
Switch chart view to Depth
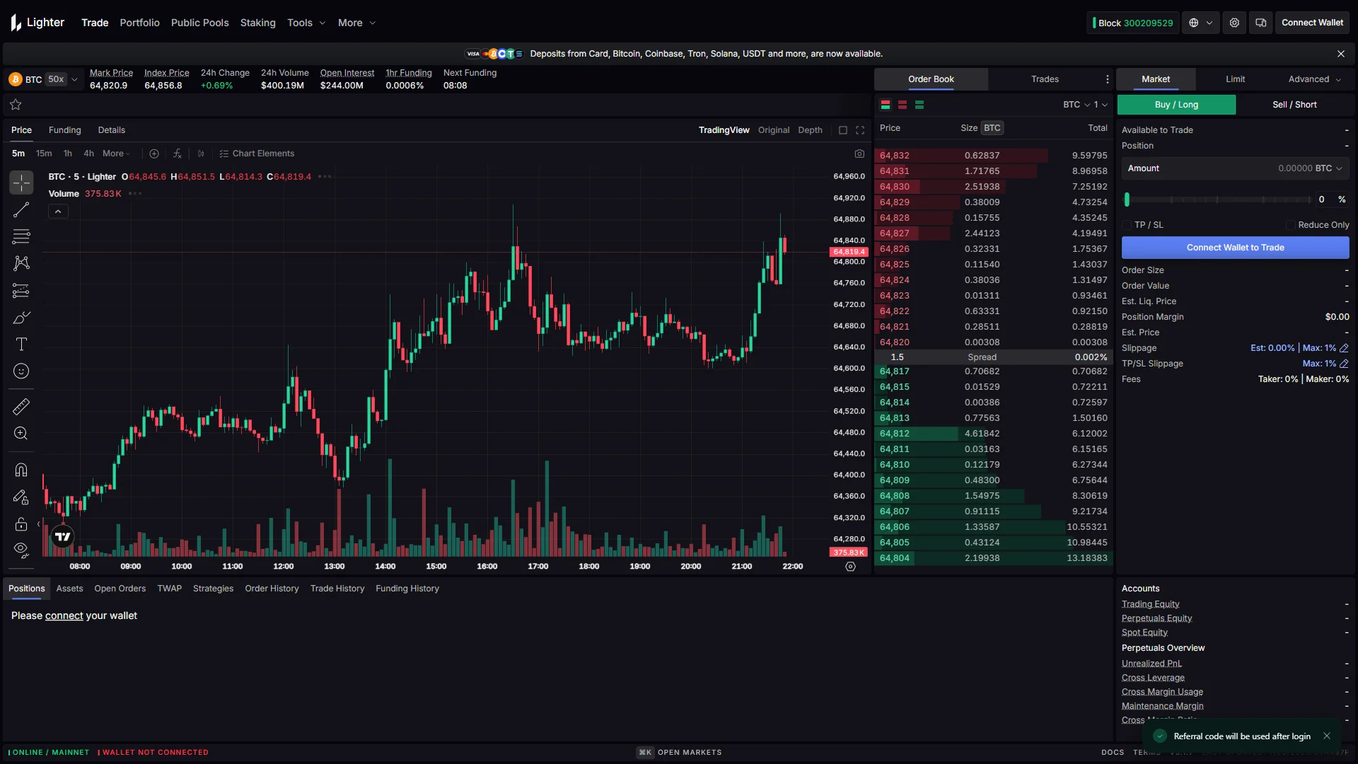810,130
